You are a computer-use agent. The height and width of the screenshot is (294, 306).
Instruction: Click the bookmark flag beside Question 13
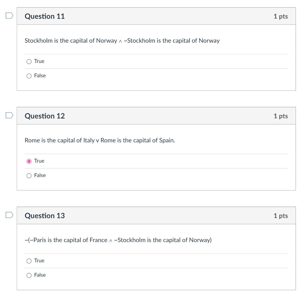(9, 214)
